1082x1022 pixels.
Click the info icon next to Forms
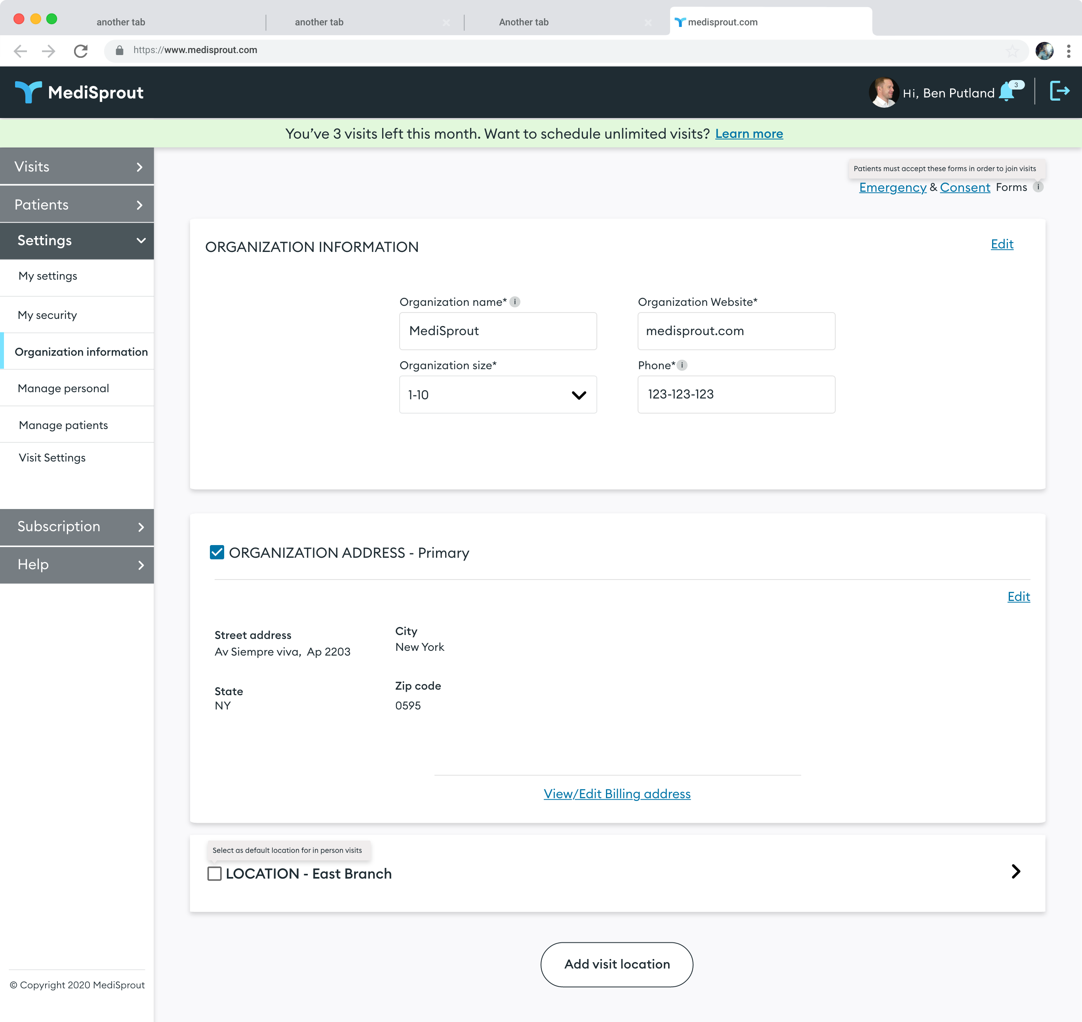pyautogui.click(x=1039, y=187)
